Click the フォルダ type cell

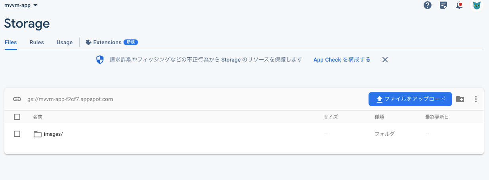[385, 134]
